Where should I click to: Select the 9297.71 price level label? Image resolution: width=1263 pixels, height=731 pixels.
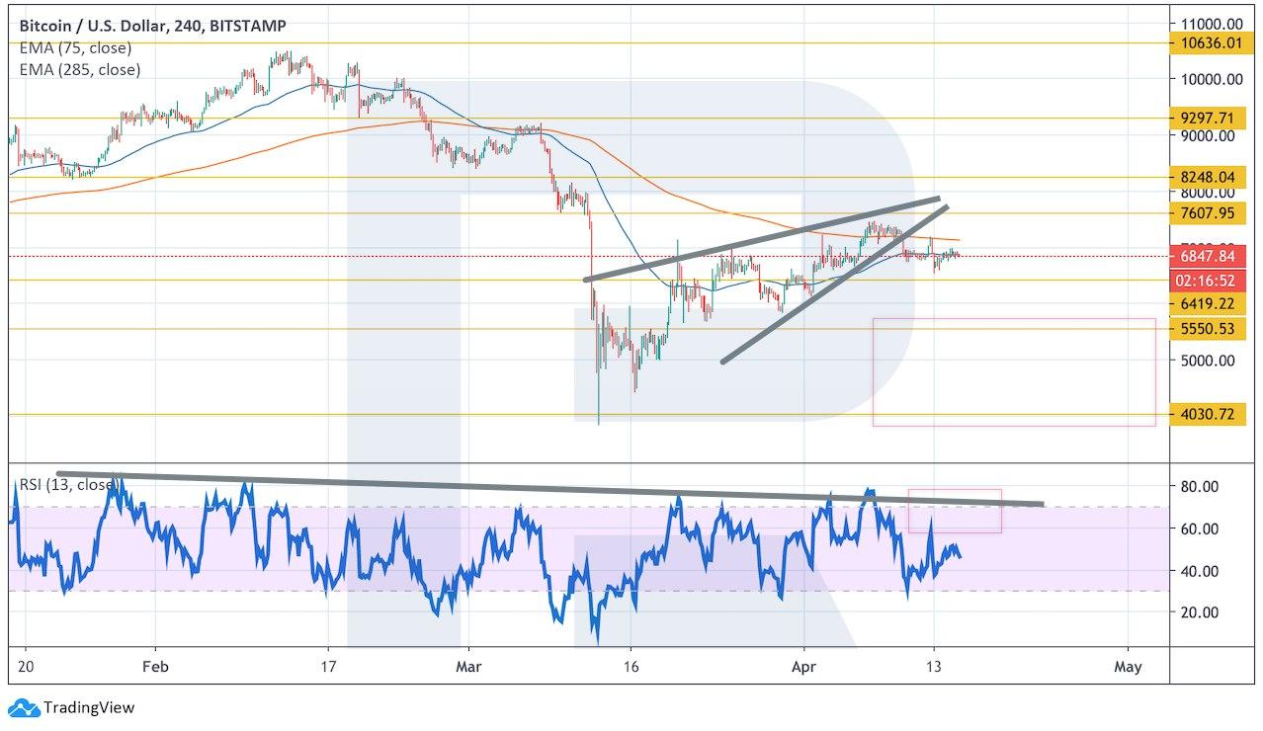click(x=1209, y=118)
